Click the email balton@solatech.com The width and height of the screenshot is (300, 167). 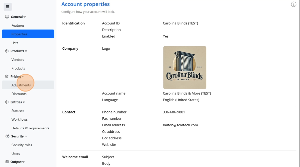click(x=180, y=125)
